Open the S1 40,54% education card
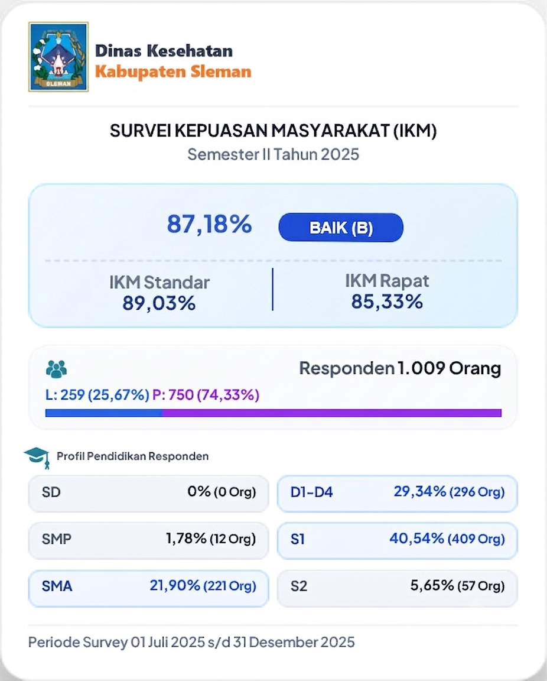The width and height of the screenshot is (547, 681). coord(397,539)
